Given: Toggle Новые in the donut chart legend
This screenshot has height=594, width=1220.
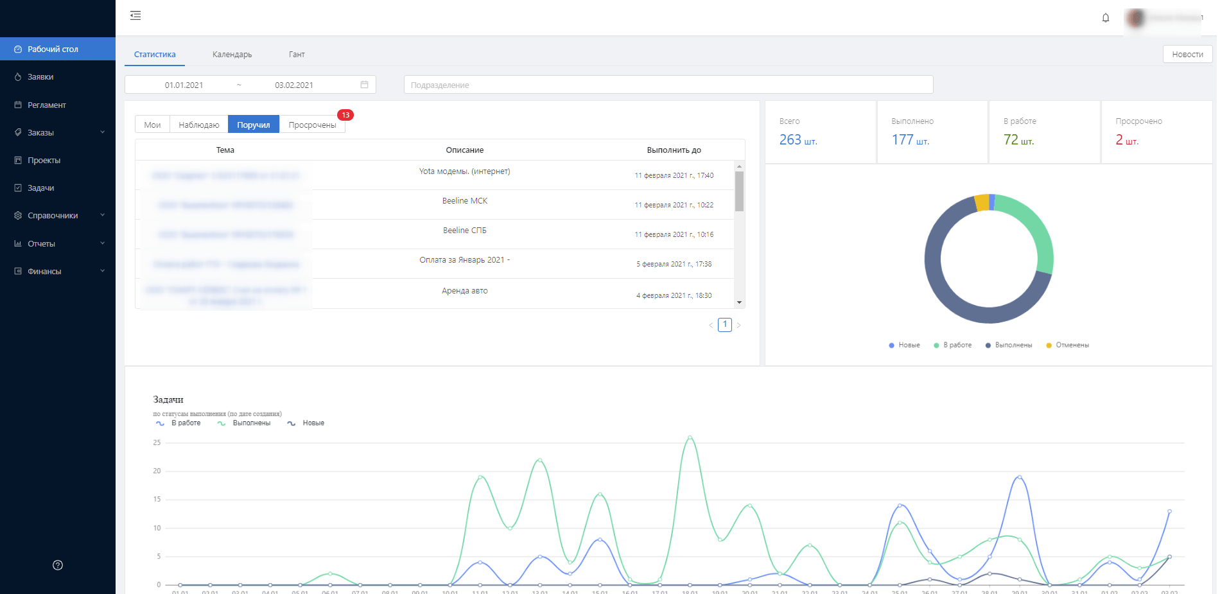Looking at the screenshot, I should pos(904,345).
